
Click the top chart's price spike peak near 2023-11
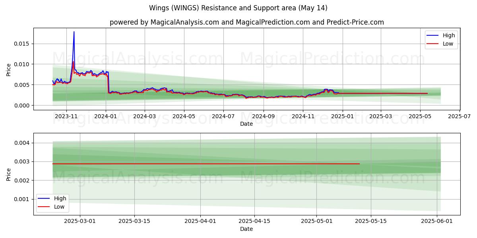click(x=74, y=32)
